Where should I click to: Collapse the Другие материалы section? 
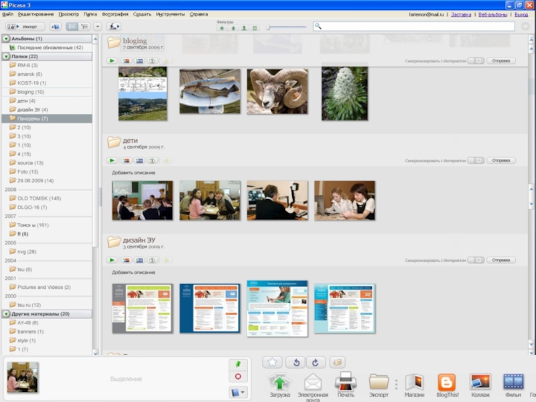[x=6, y=314]
